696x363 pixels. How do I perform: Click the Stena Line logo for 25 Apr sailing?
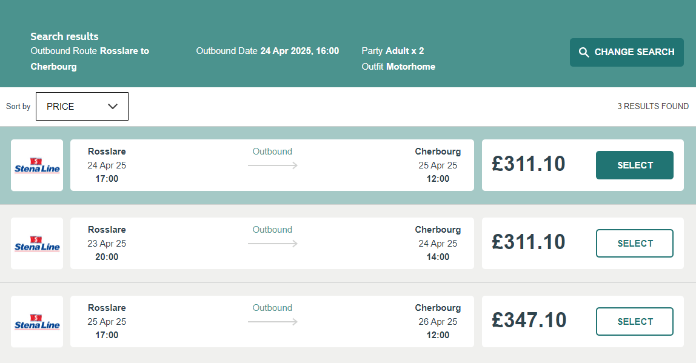pyautogui.click(x=37, y=322)
